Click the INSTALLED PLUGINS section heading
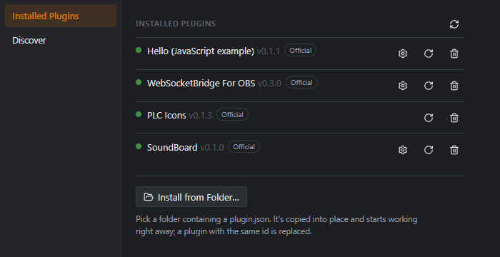This screenshot has width=500, height=257. 176,24
